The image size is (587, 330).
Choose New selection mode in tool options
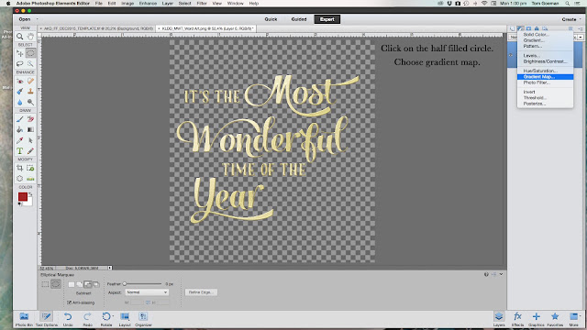72,284
